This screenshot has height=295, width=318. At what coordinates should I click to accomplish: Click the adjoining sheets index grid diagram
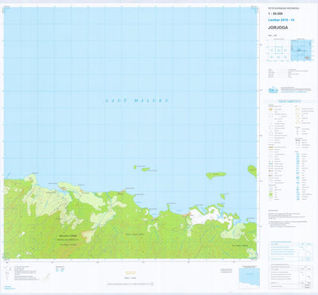(x=277, y=50)
